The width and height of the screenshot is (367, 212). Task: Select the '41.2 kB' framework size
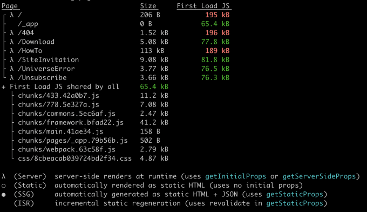coord(154,122)
